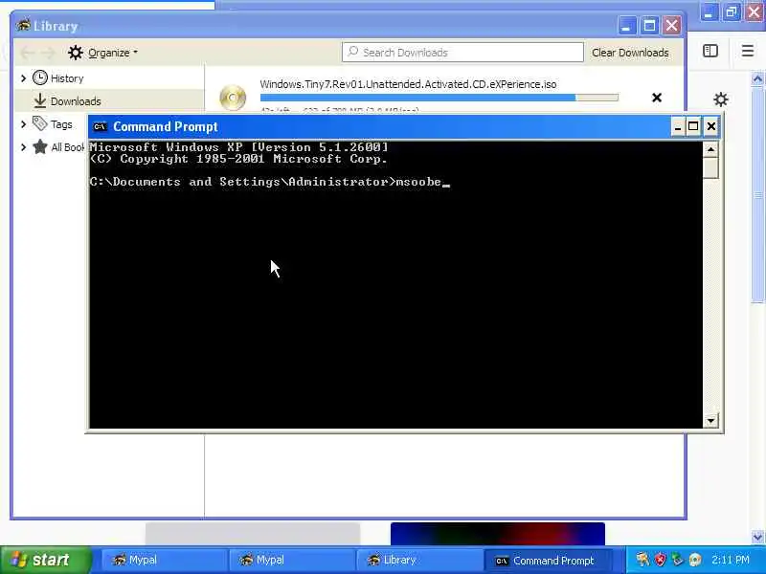Click the Tiny7 ISO download file name
Image resolution: width=766 pixels, height=574 pixels.
point(408,84)
